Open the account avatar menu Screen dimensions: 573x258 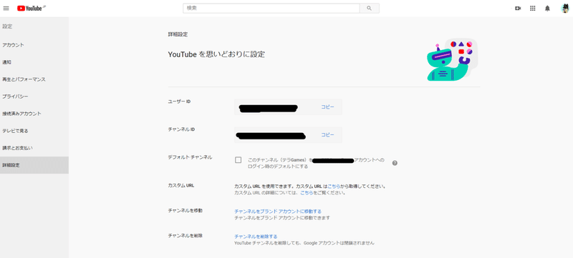click(565, 9)
